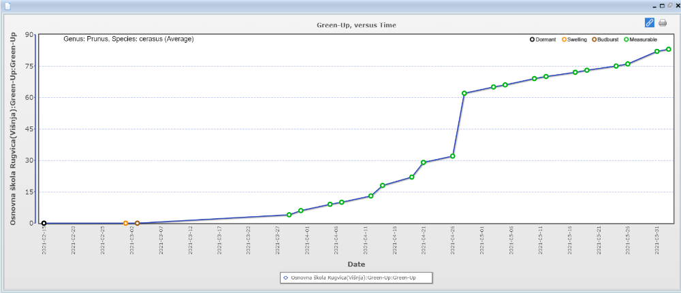Click the brown Budburst data point
Screen dimensions: 681x293
tap(137, 223)
